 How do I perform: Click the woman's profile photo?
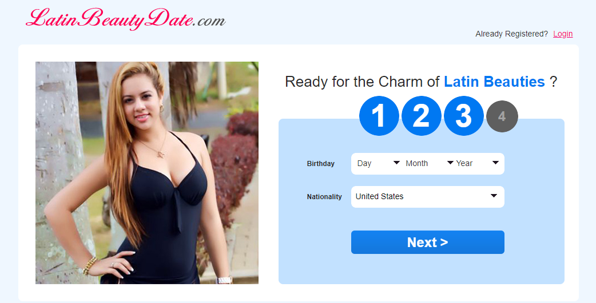147,173
